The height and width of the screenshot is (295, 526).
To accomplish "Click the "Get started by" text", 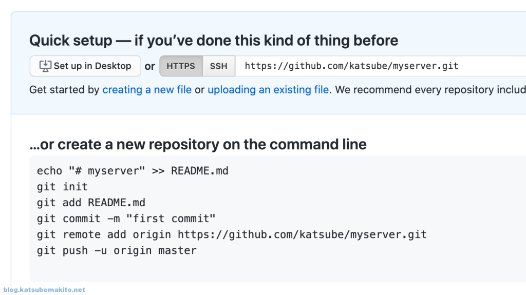I will point(64,90).
